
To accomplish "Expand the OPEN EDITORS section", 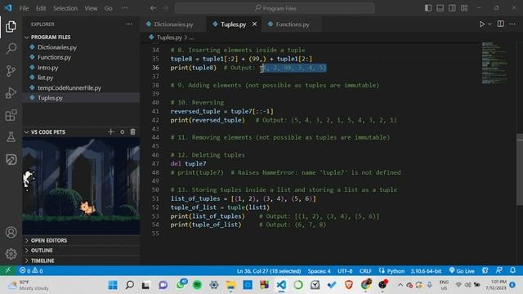I will (81, 240).
